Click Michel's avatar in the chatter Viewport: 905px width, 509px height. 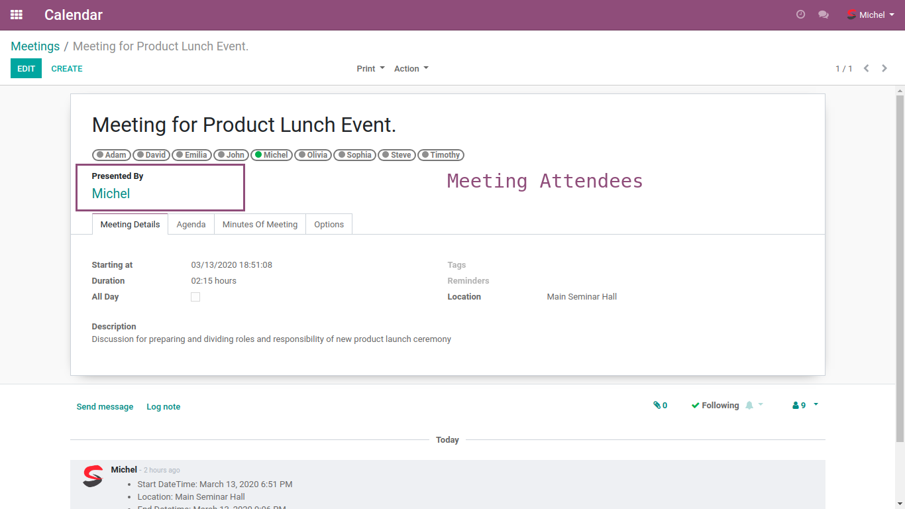pyautogui.click(x=93, y=476)
